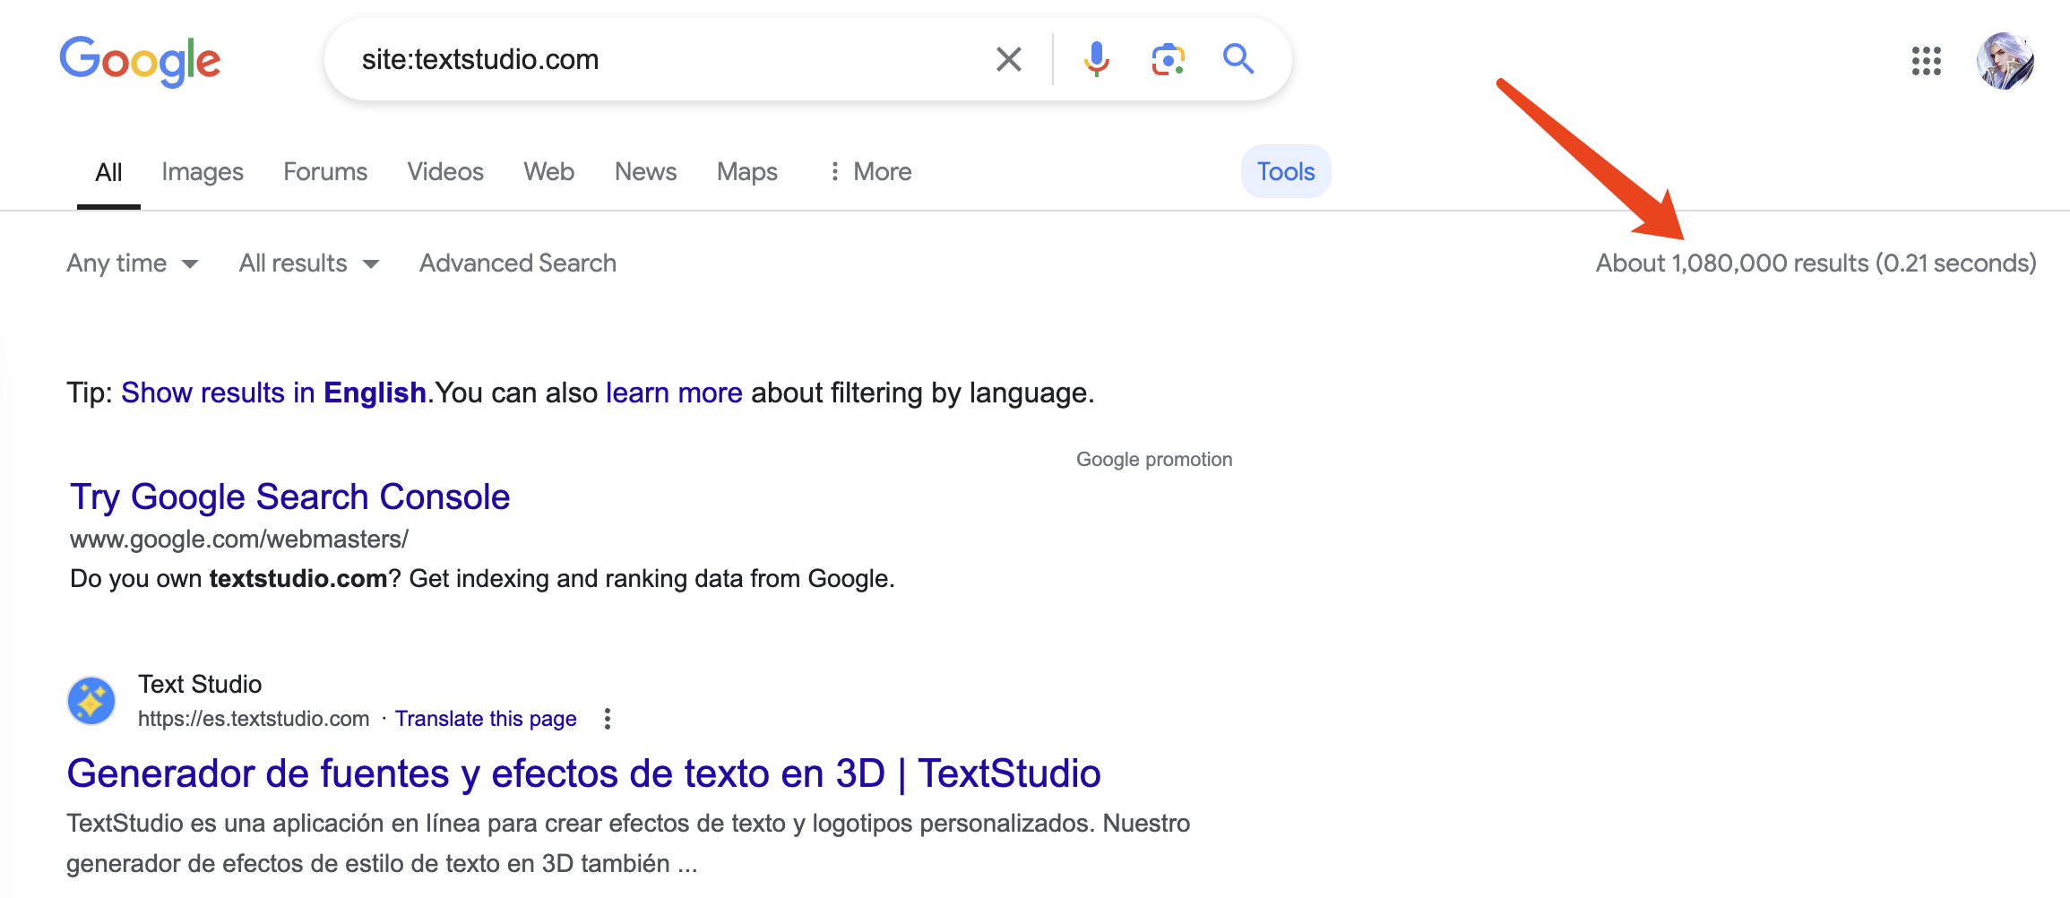Switch to the News tab
The width and height of the screenshot is (2070, 898).
tap(645, 172)
